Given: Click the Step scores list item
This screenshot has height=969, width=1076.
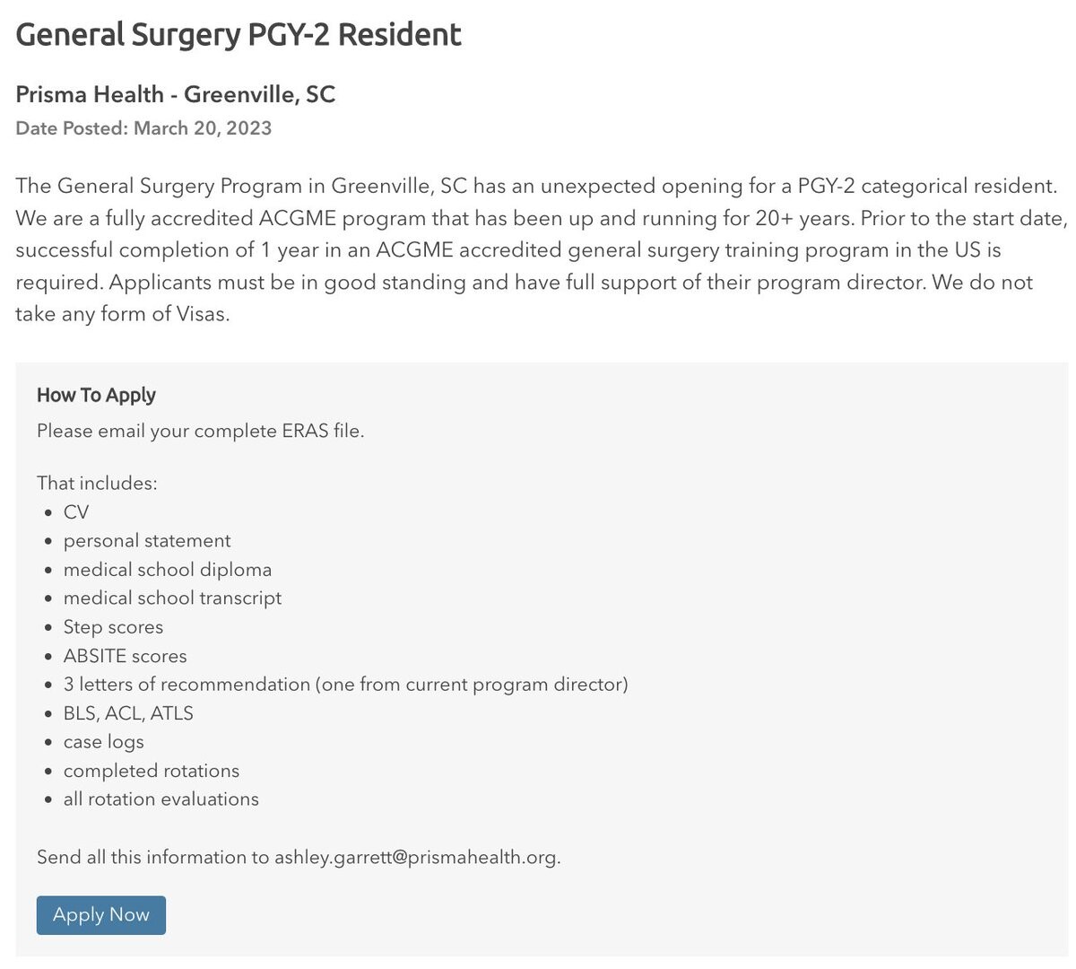Looking at the screenshot, I should pos(113,627).
